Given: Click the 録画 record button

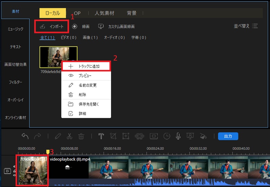Looking at the screenshot, I should [81, 26].
